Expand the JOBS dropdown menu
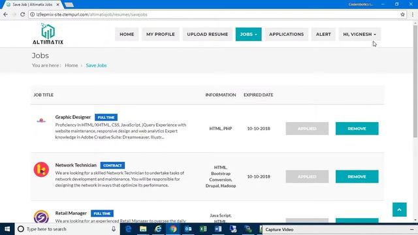This screenshot has height=235, width=418. [x=248, y=34]
